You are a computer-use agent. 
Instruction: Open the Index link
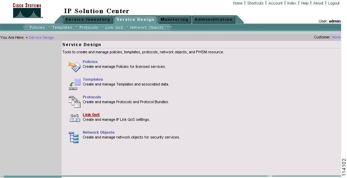292,3
